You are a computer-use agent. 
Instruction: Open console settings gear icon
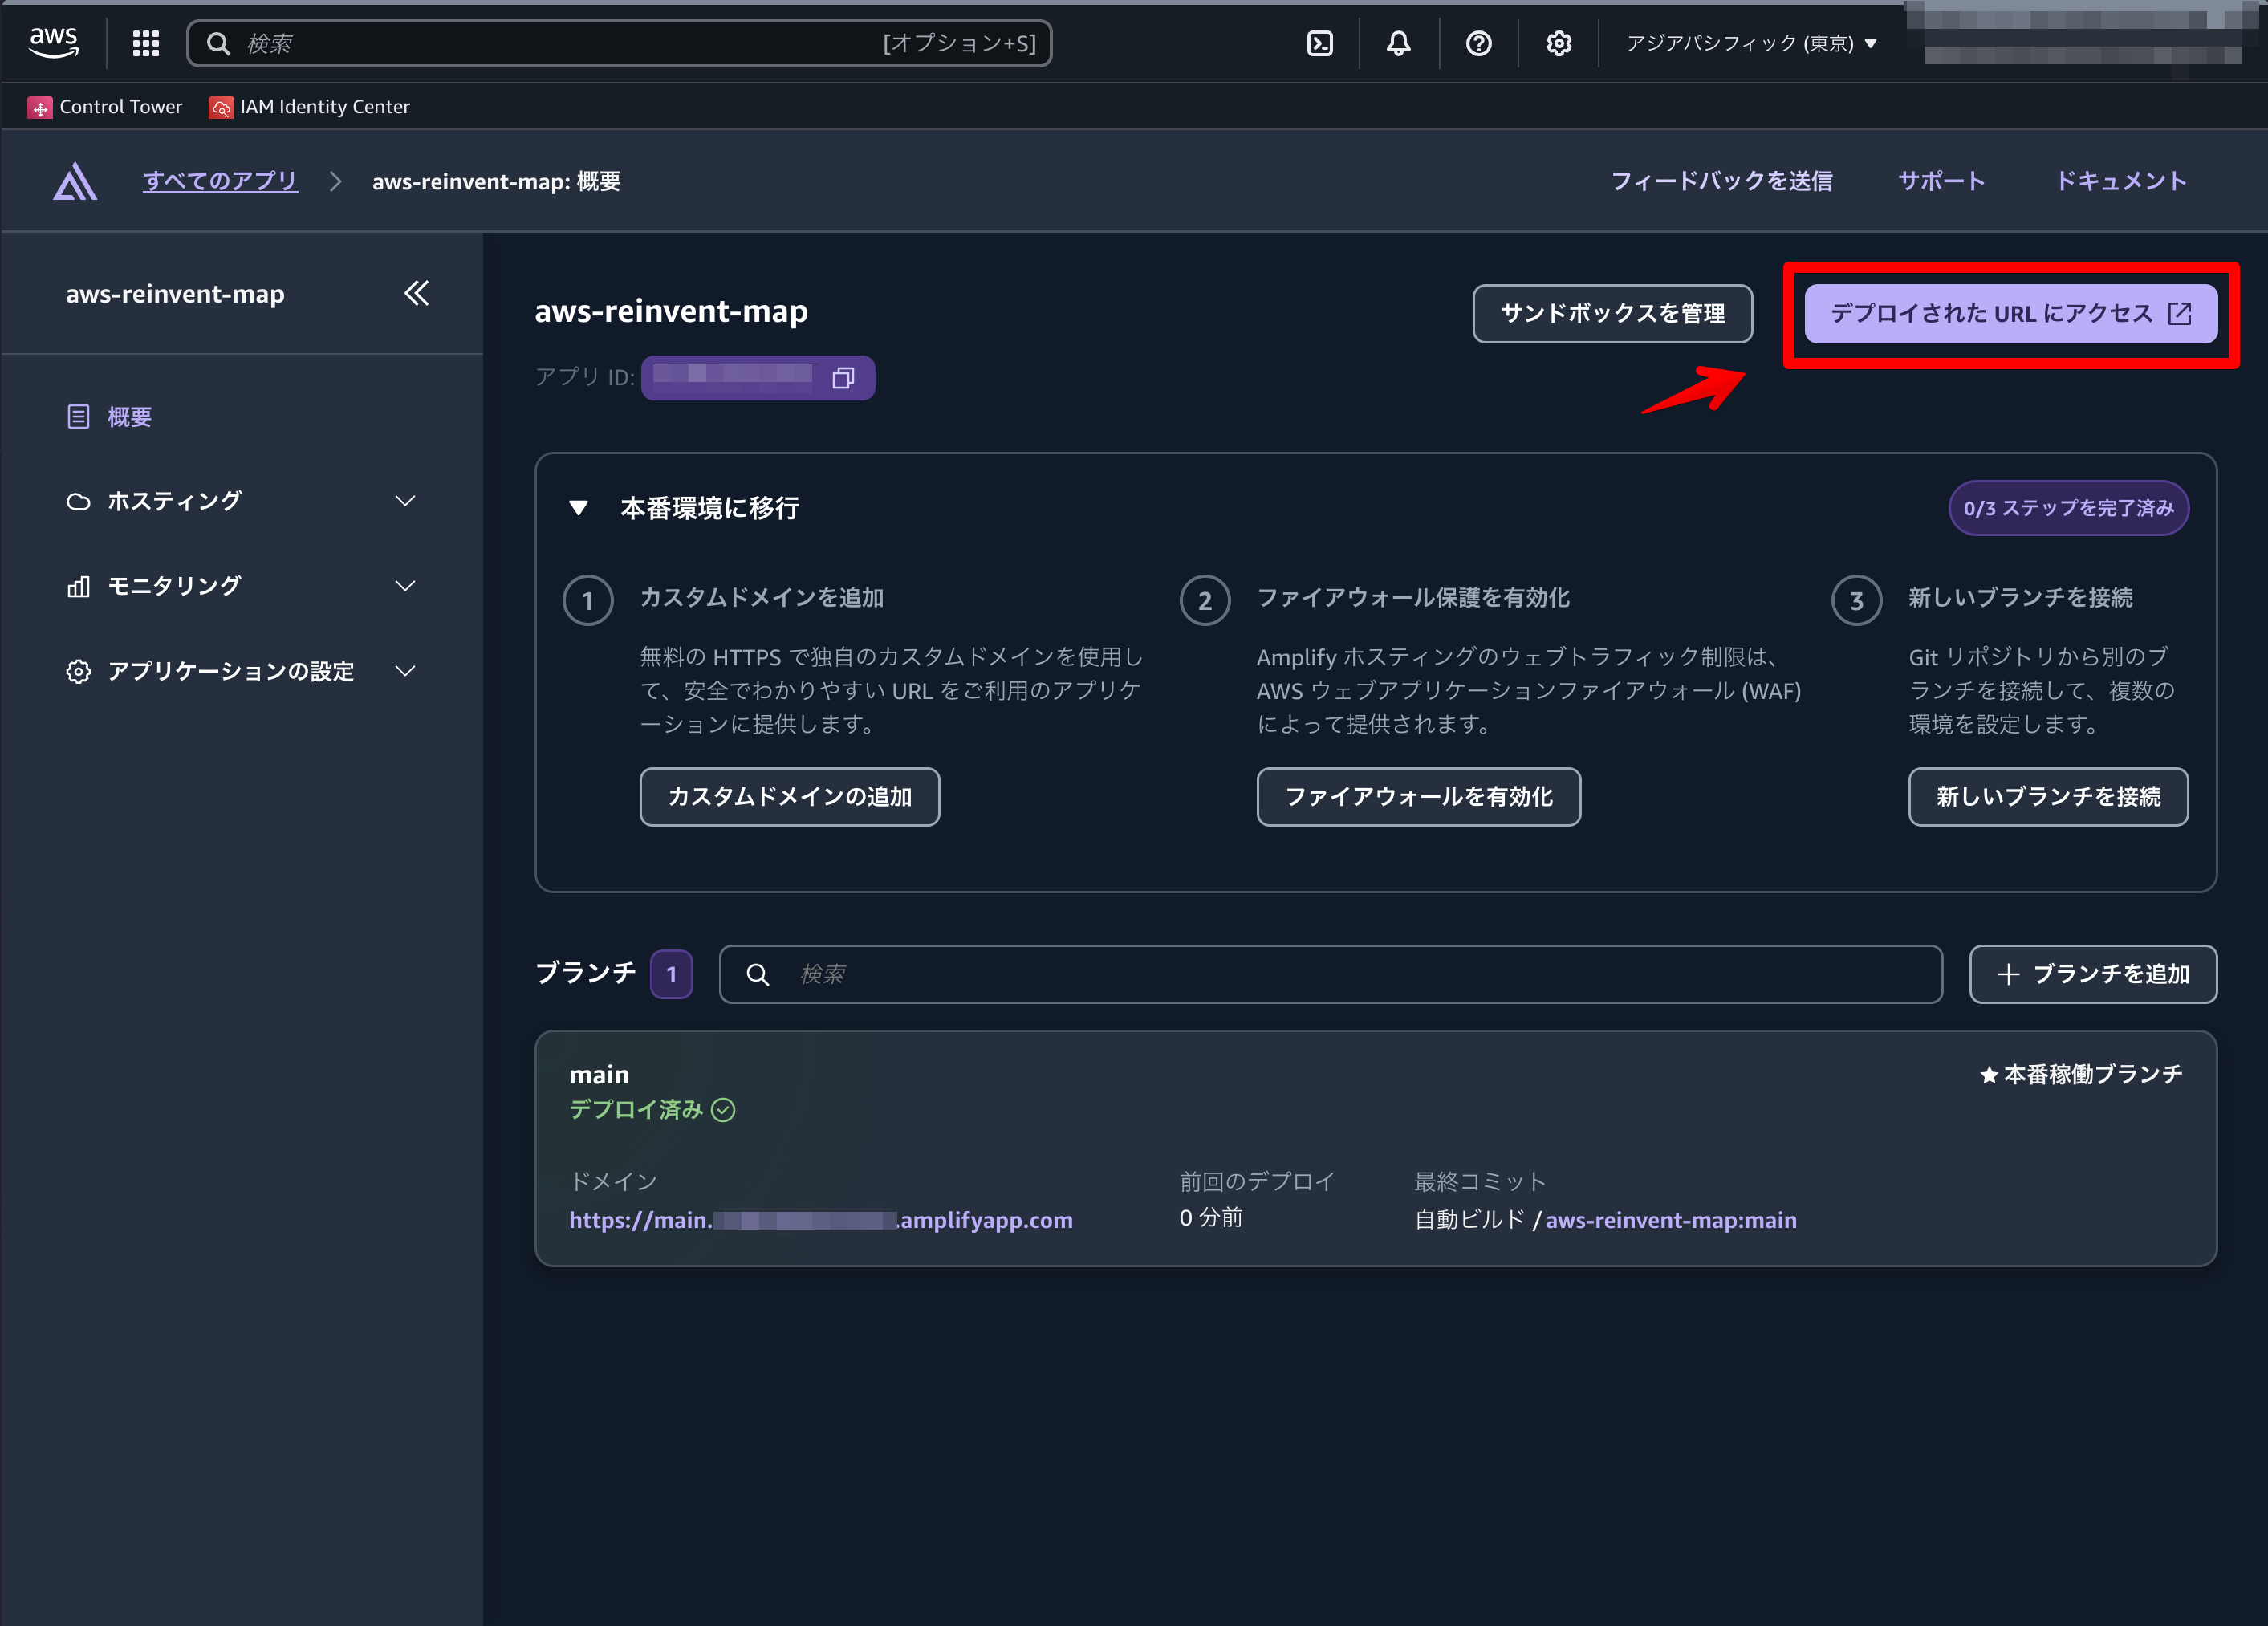click(x=1559, y=43)
